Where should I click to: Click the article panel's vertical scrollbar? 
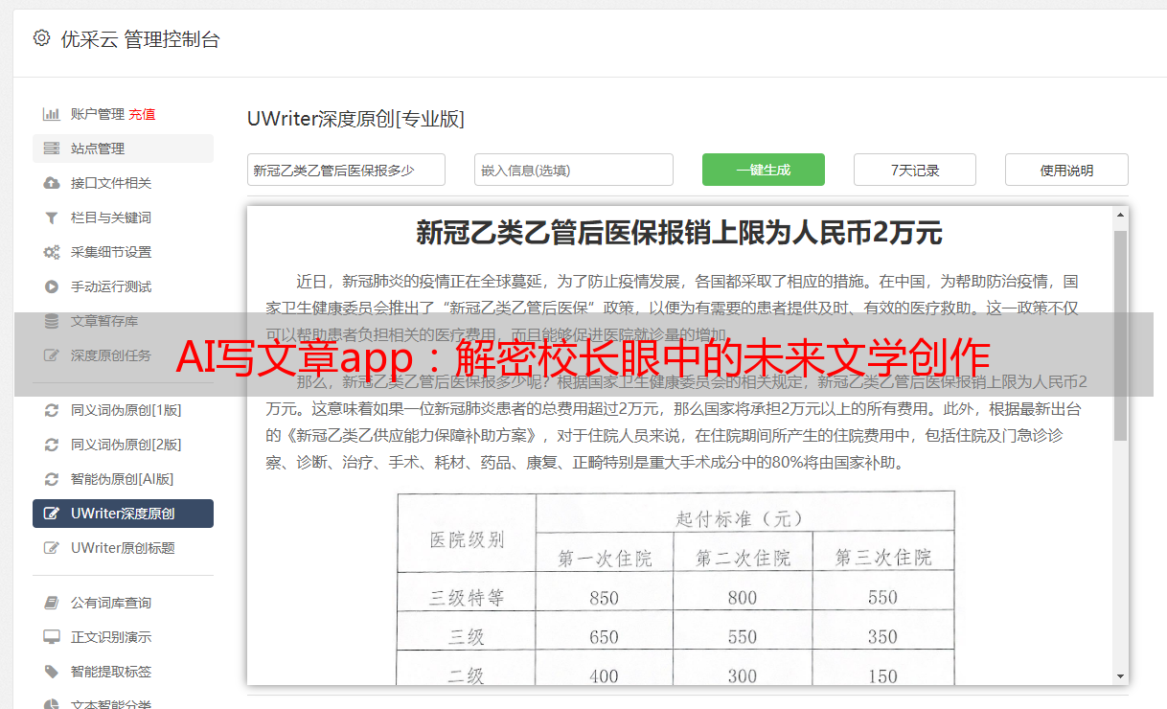pyautogui.click(x=1120, y=335)
